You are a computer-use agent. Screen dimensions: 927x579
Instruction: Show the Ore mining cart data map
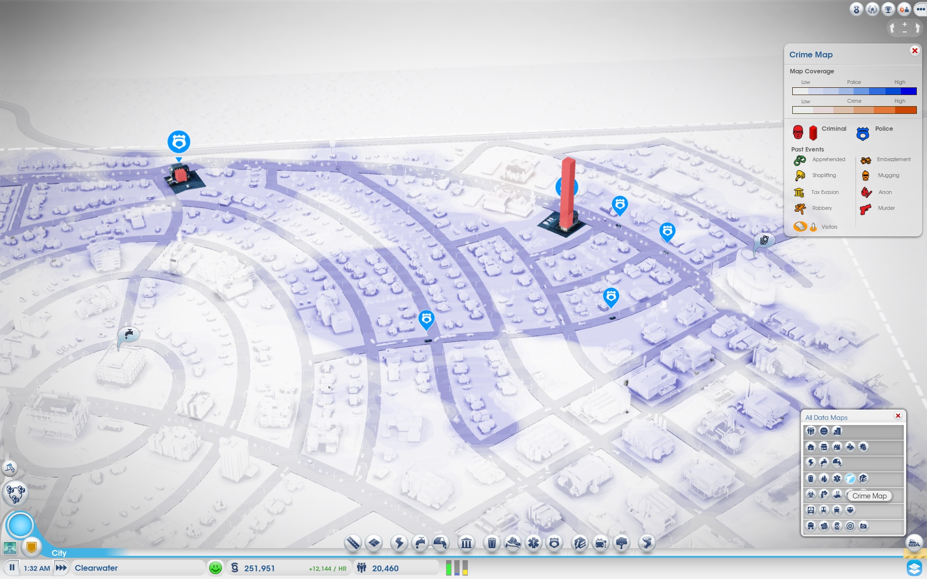point(811,526)
